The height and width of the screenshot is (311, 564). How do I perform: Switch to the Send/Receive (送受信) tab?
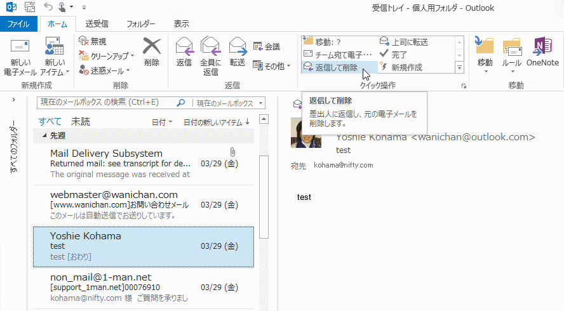pyautogui.click(x=97, y=24)
